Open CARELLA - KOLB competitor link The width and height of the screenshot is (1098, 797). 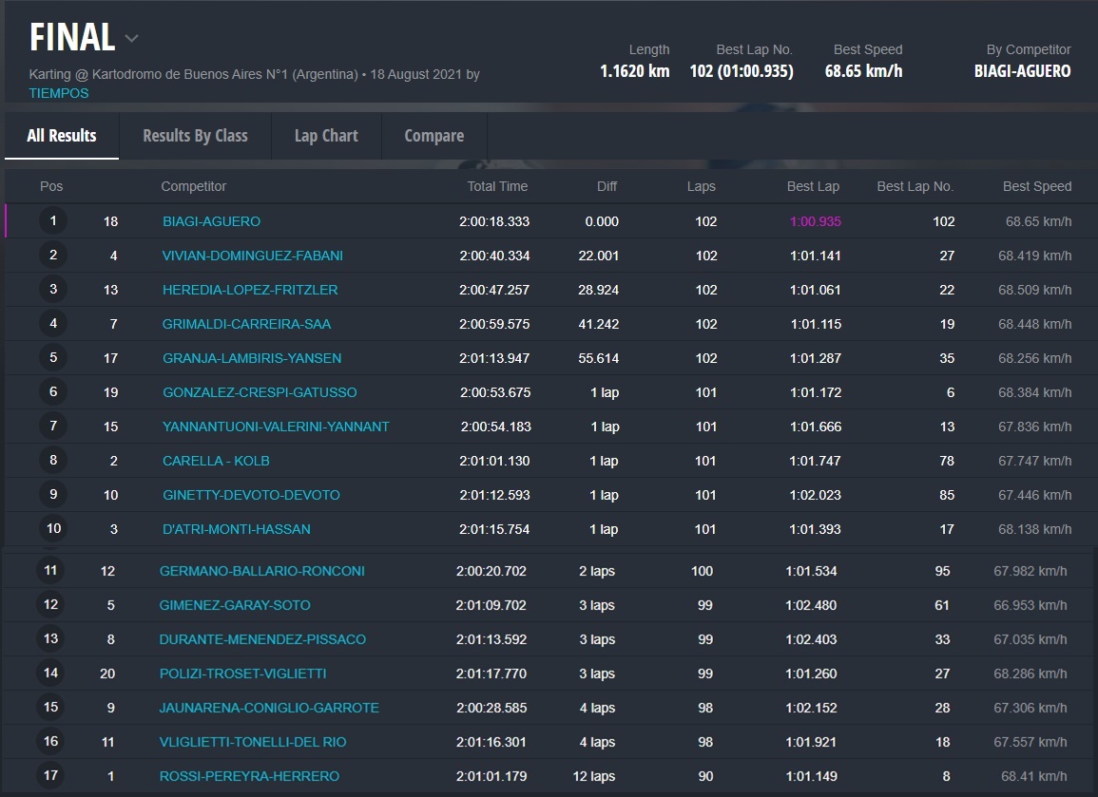216,461
